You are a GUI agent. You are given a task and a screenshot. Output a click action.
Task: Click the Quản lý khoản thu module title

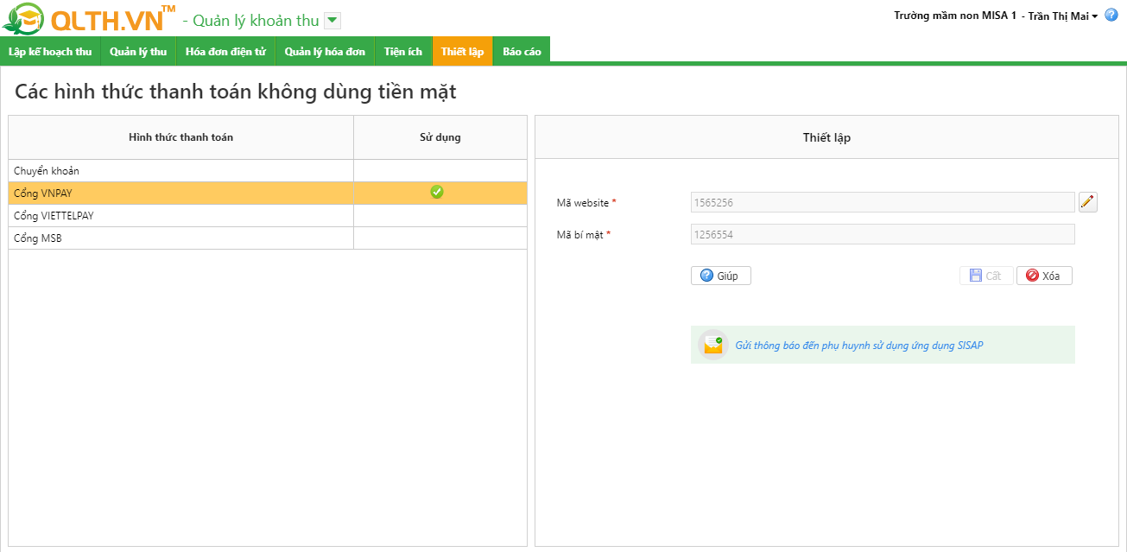coord(256,21)
